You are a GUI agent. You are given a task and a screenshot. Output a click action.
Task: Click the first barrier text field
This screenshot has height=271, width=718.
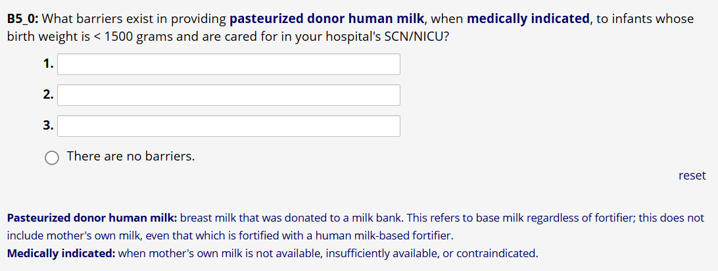[228, 64]
